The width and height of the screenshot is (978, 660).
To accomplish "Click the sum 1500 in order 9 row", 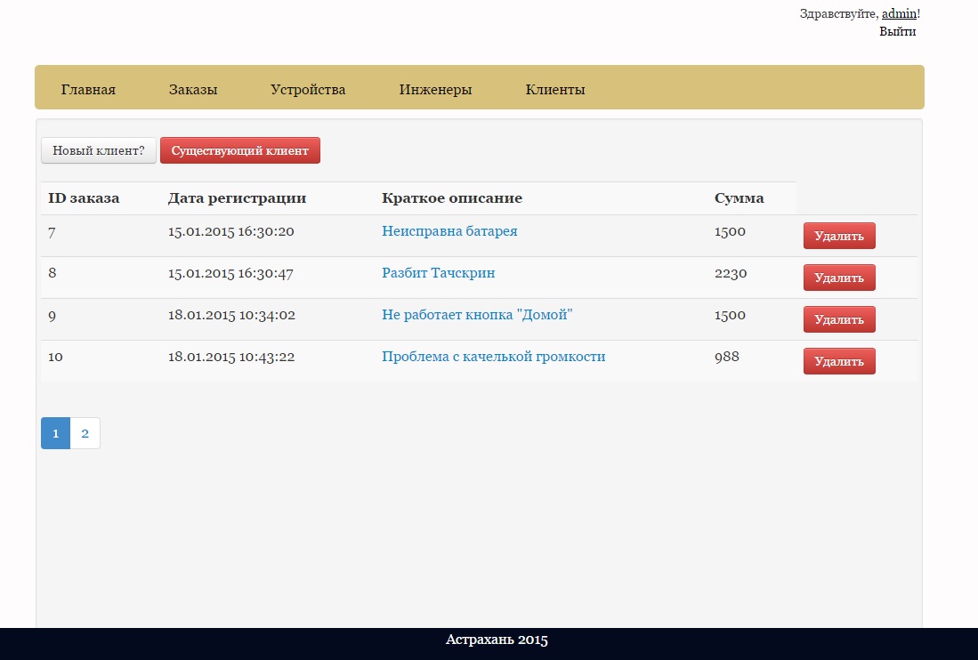I will click(730, 315).
